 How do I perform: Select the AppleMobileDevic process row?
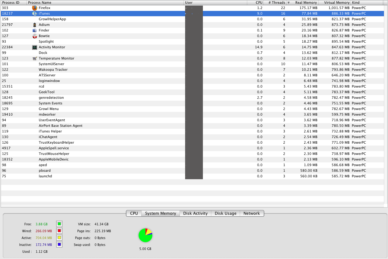(192, 159)
